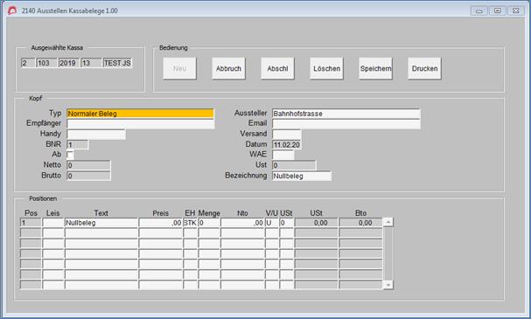Maximize the Kassabelege window
Viewport: 531px width, 319px height.
(498, 10)
